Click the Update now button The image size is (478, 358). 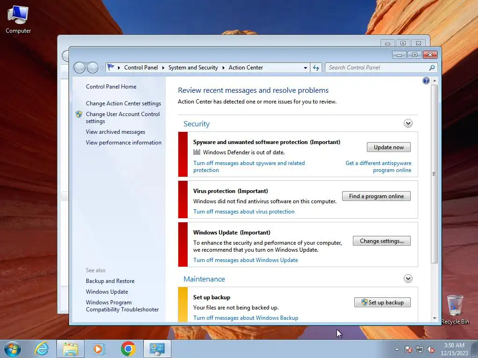(x=389, y=147)
